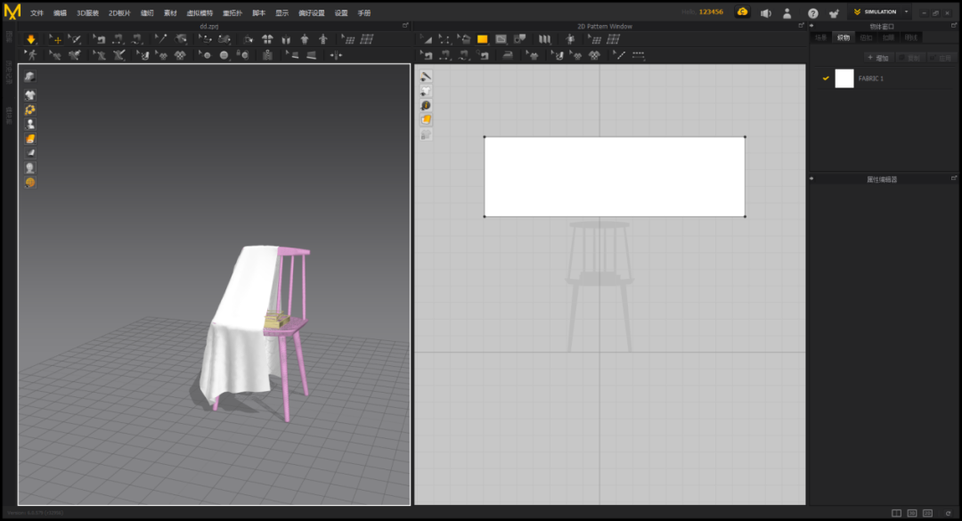962x521 pixels.
Task: Select the white rectangular pattern in 2D window
Action: [x=614, y=176]
